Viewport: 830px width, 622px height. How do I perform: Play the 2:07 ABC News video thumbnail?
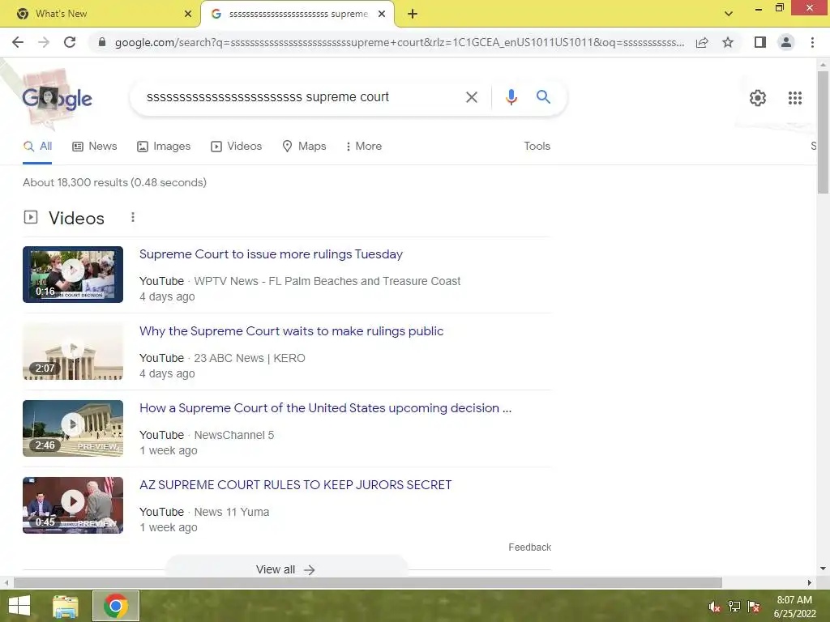[x=73, y=351]
